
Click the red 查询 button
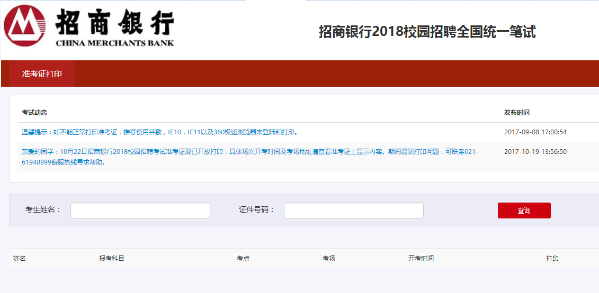[x=524, y=210]
